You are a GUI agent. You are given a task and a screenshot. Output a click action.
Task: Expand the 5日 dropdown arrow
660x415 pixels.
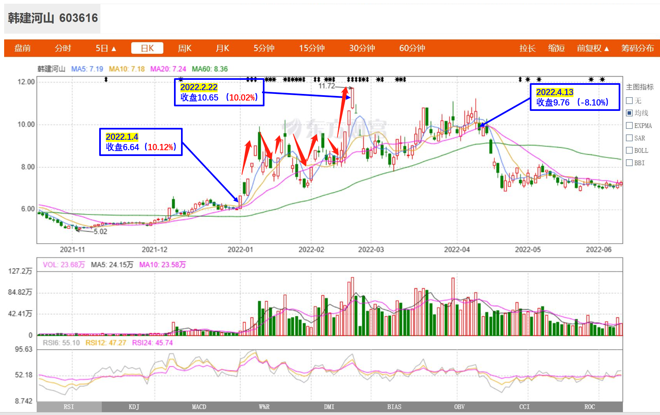click(x=114, y=49)
